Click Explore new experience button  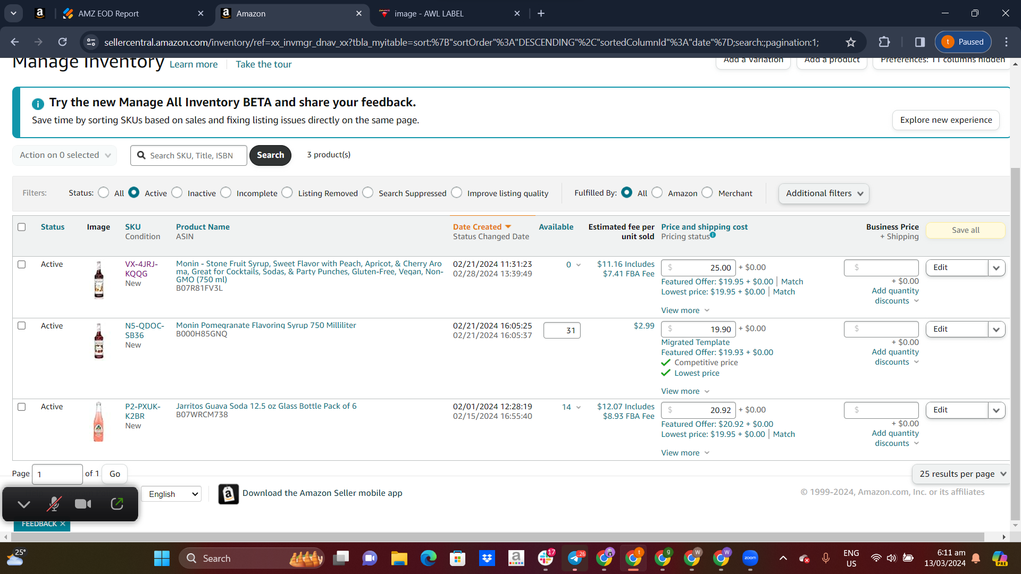pos(945,120)
